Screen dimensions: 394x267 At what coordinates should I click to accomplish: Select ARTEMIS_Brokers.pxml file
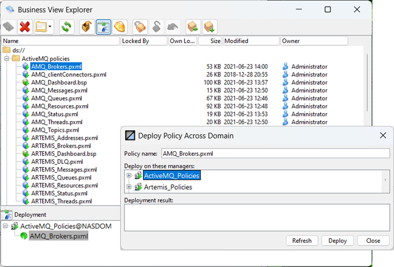[x=61, y=146]
